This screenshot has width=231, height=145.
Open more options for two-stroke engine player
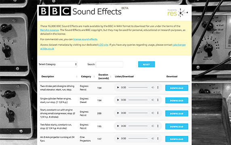[158, 87]
